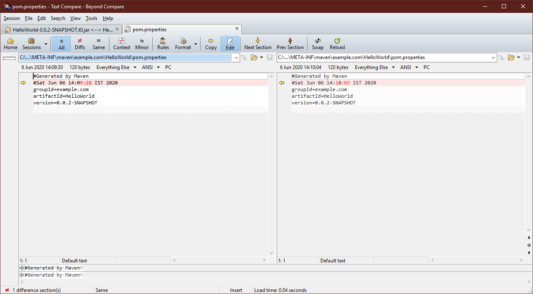Open the Format toolbar button

183,44
